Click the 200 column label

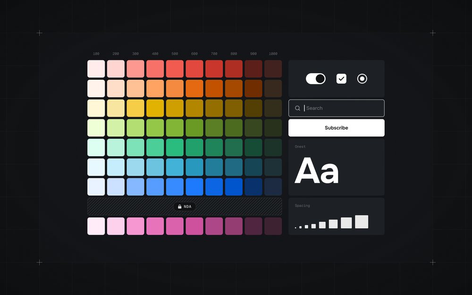click(x=116, y=54)
